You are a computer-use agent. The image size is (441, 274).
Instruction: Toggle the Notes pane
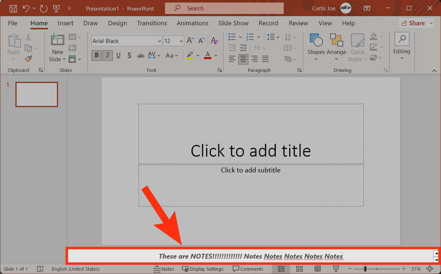(164, 269)
